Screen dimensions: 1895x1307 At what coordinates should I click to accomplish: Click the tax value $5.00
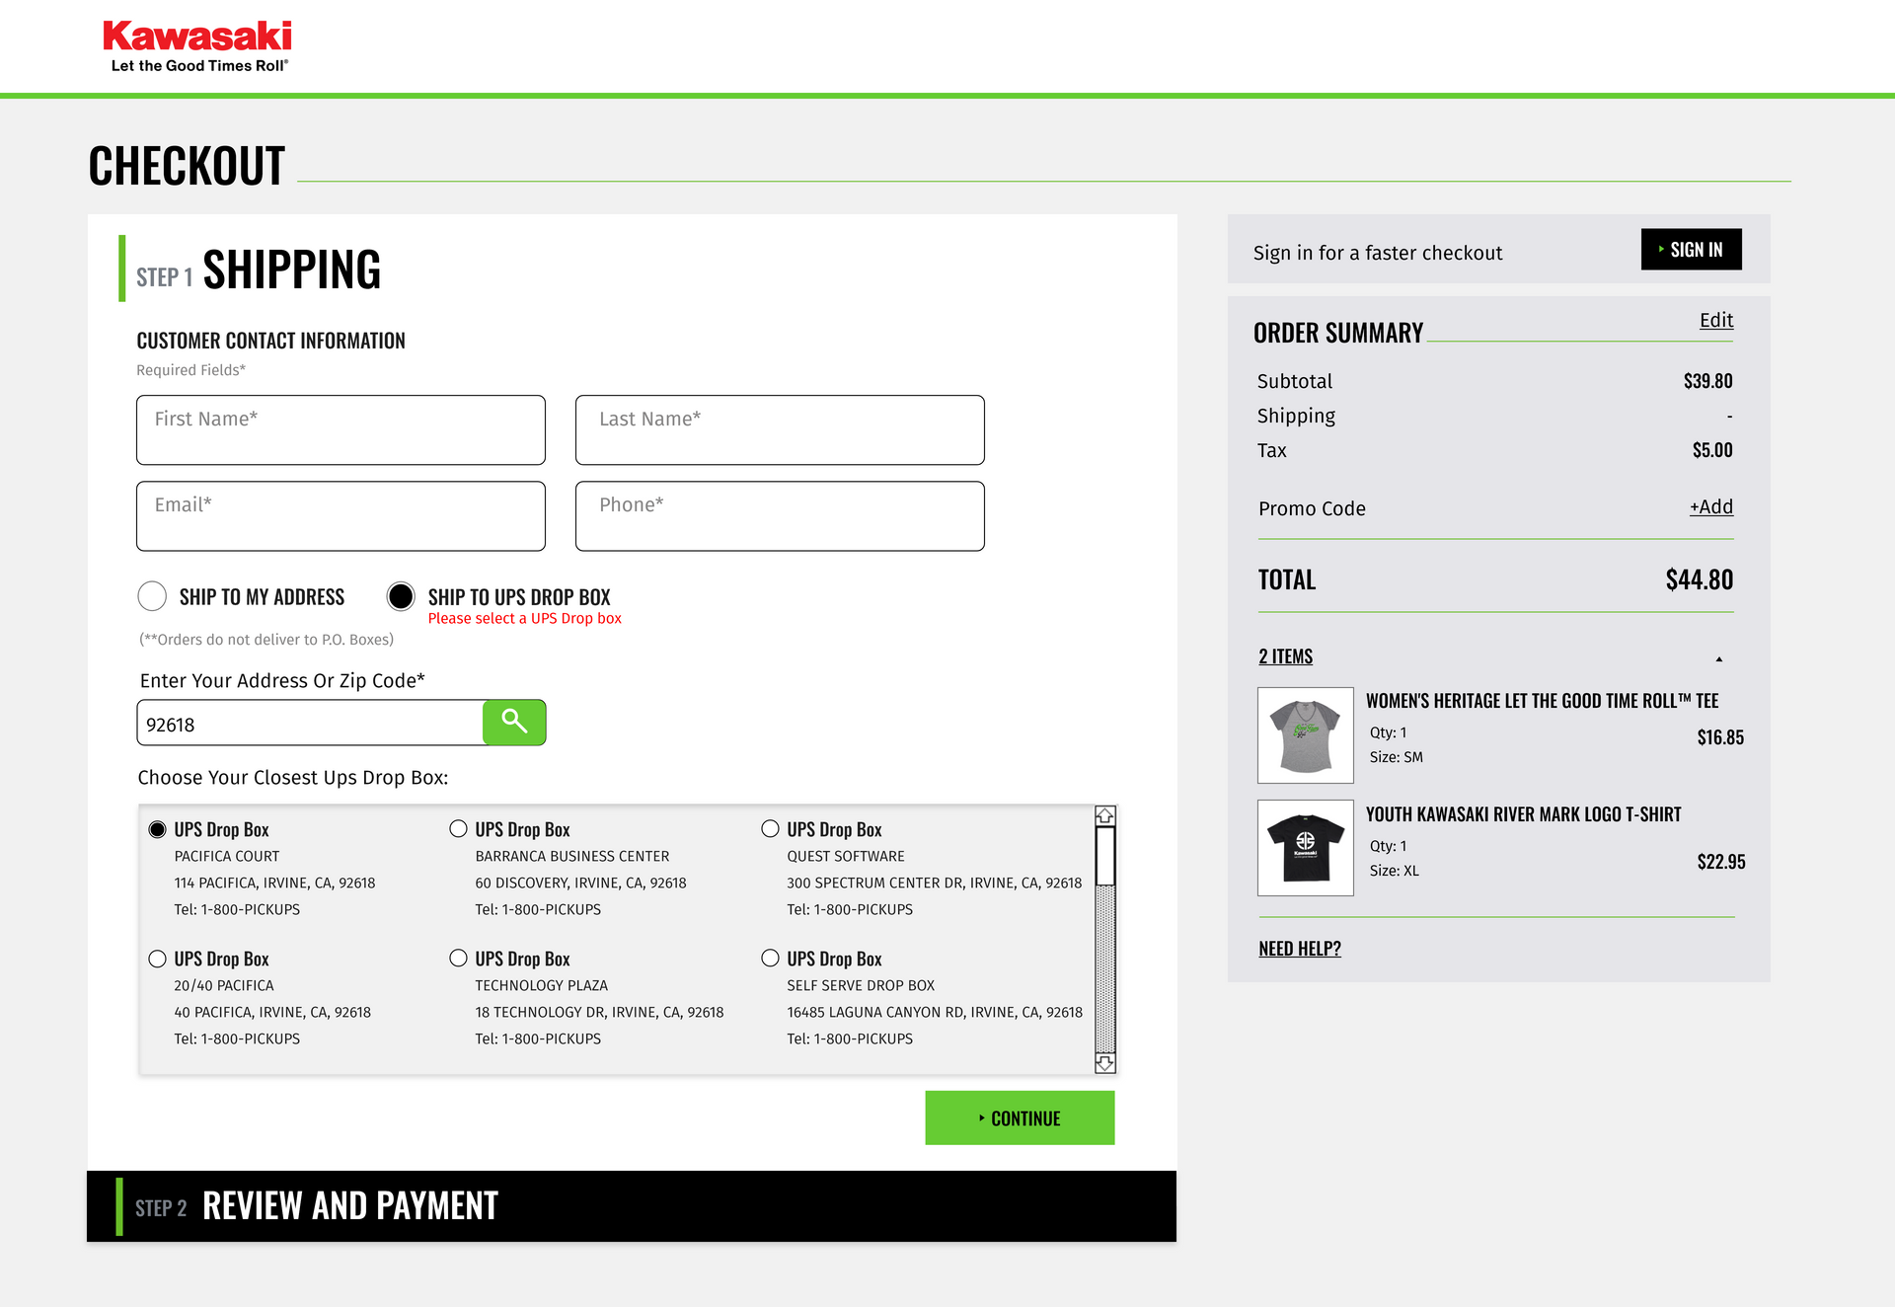tap(1712, 450)
